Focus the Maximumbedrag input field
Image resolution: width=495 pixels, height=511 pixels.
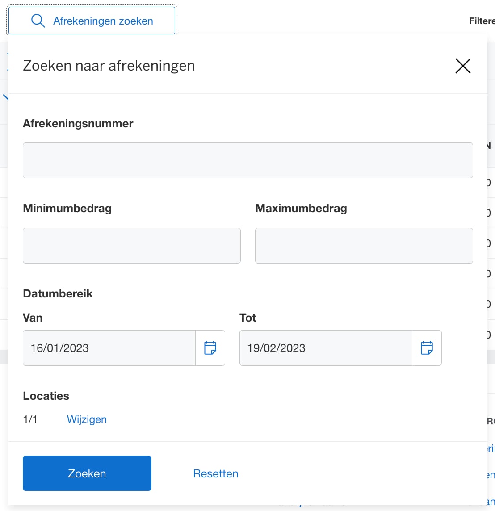364,246
